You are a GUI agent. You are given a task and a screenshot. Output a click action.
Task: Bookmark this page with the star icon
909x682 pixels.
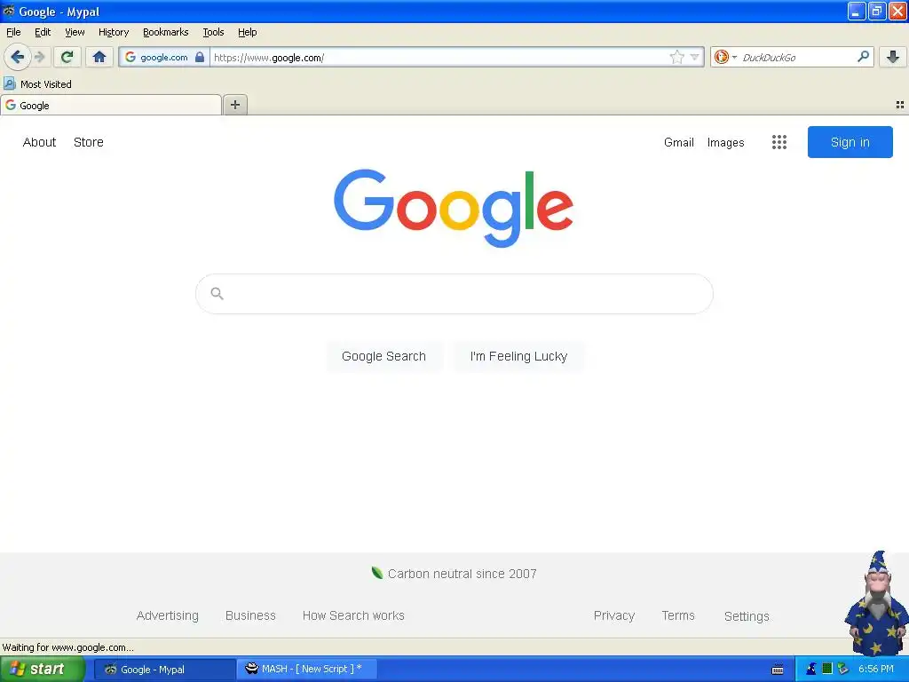coord(676,57)
